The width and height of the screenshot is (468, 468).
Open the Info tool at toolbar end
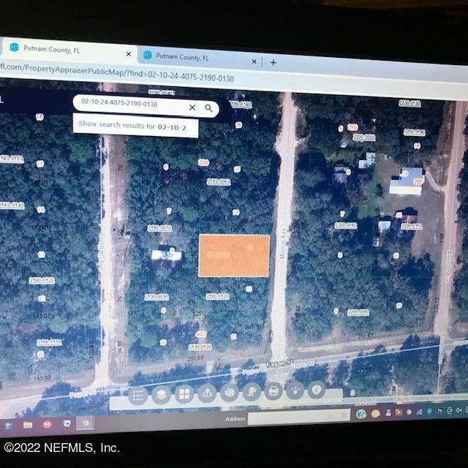pos(317,389)
